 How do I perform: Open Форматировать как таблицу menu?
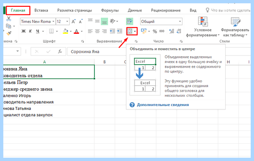pos(235,27)
